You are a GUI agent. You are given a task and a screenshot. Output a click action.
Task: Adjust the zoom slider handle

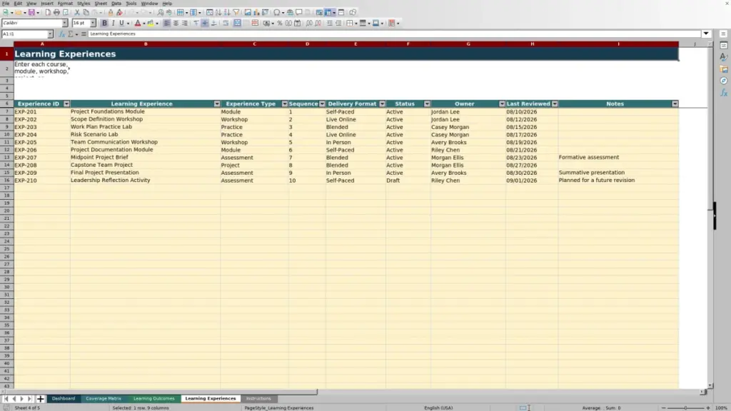click(x=686, y=408)
